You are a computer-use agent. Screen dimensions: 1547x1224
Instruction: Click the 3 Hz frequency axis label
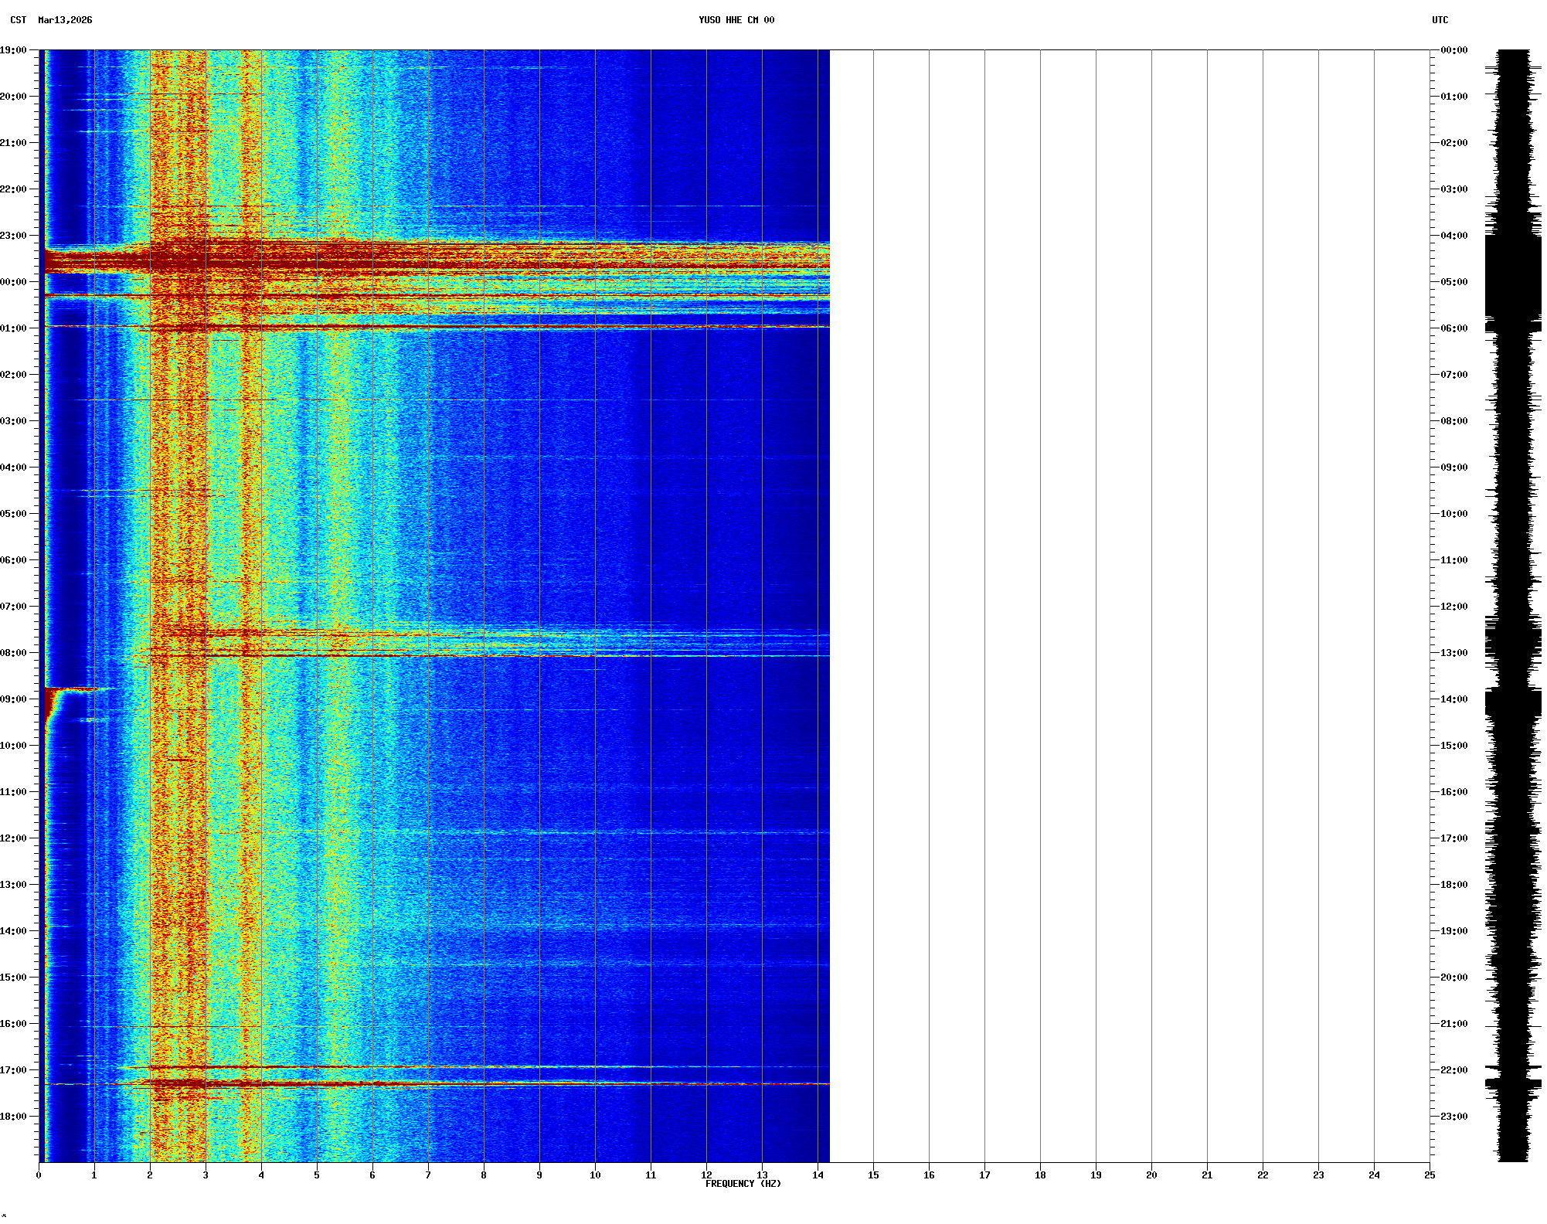[206, 1175]
